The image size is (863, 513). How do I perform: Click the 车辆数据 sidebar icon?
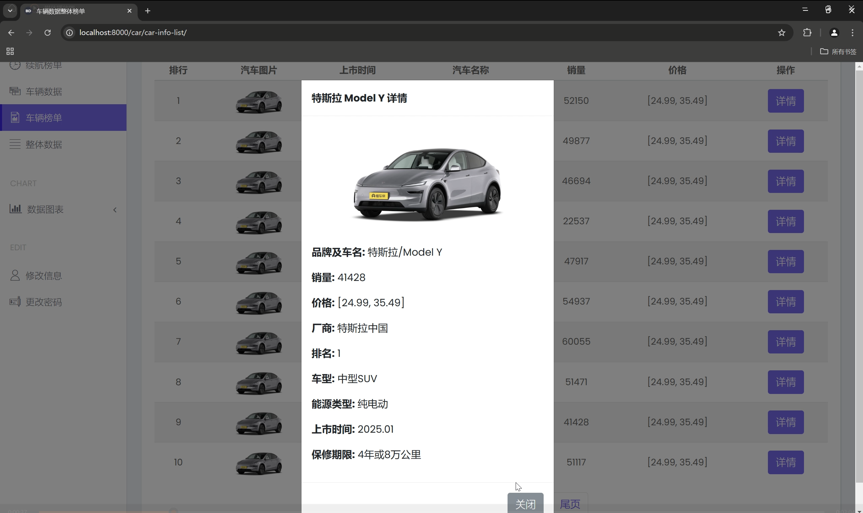[x=15, y=91]
